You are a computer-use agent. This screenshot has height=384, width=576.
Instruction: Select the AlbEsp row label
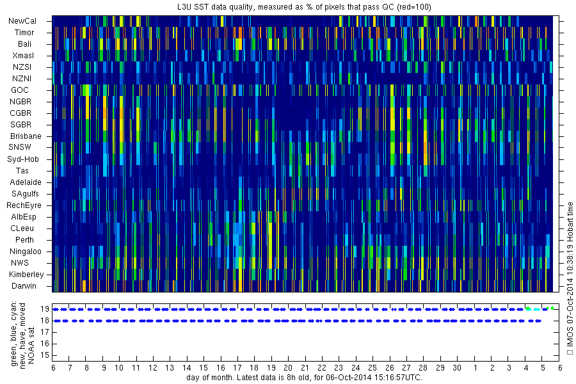click(24, 217)
